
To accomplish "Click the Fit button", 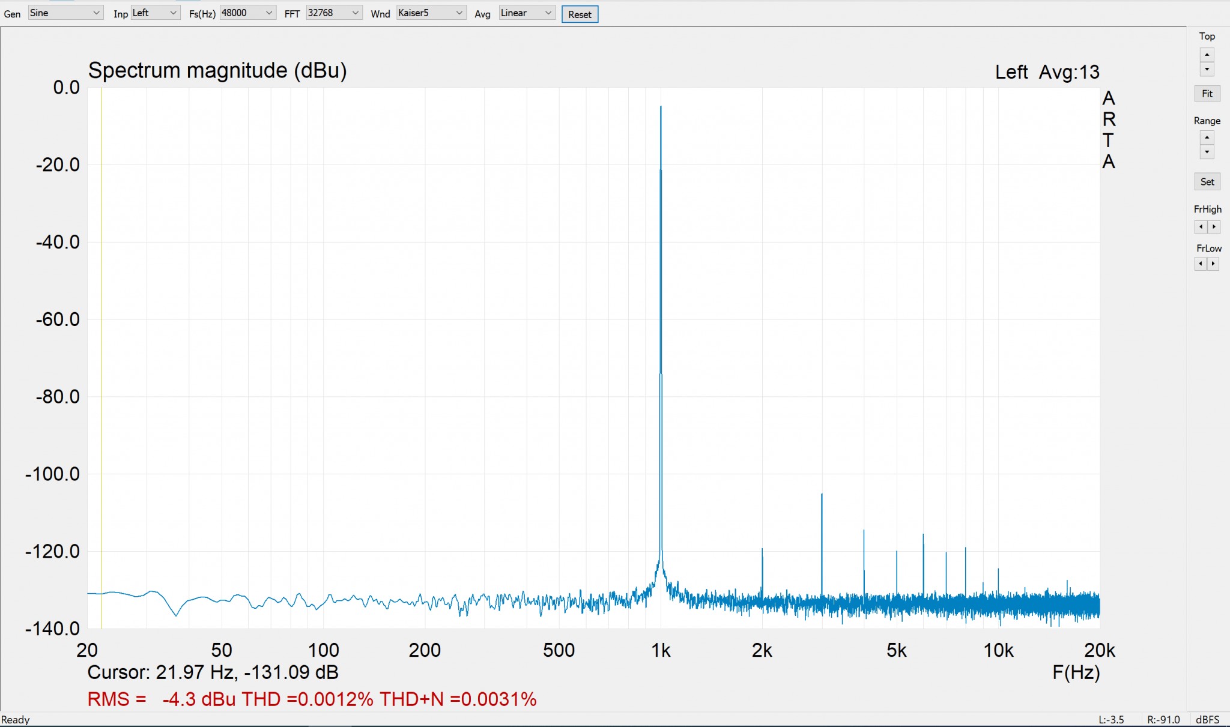I will pyautogui.click(x=1207, y=94).
